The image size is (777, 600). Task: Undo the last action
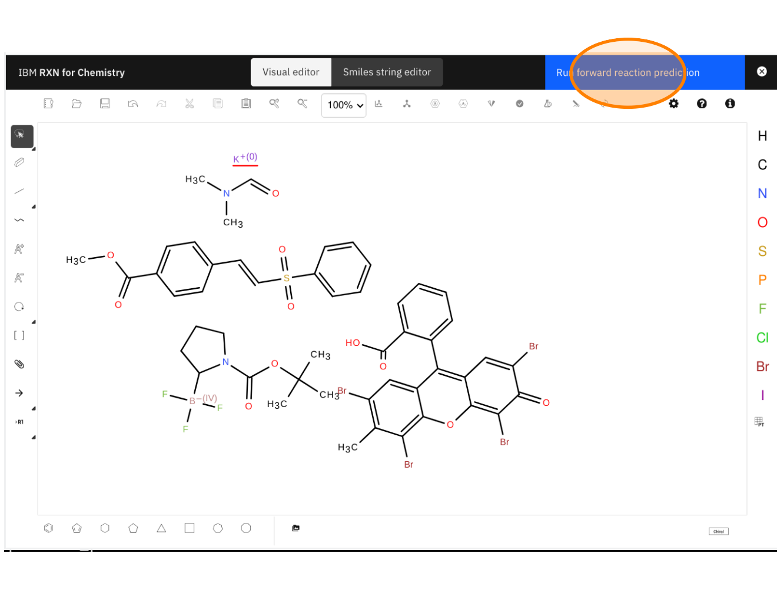pos(133,104)
